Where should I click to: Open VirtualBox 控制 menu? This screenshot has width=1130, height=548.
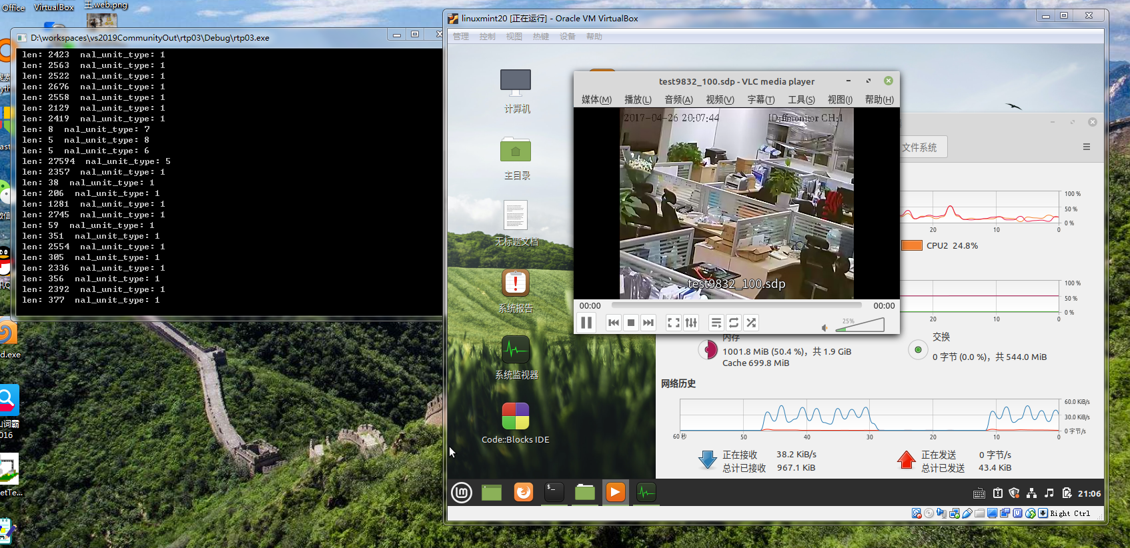[488, 37]
